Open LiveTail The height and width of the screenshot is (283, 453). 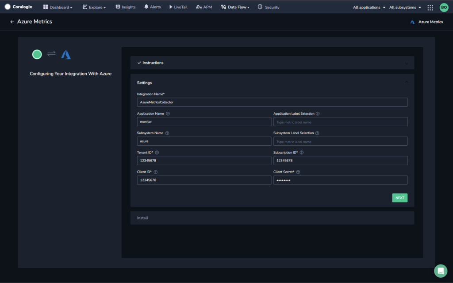(178, 7)
